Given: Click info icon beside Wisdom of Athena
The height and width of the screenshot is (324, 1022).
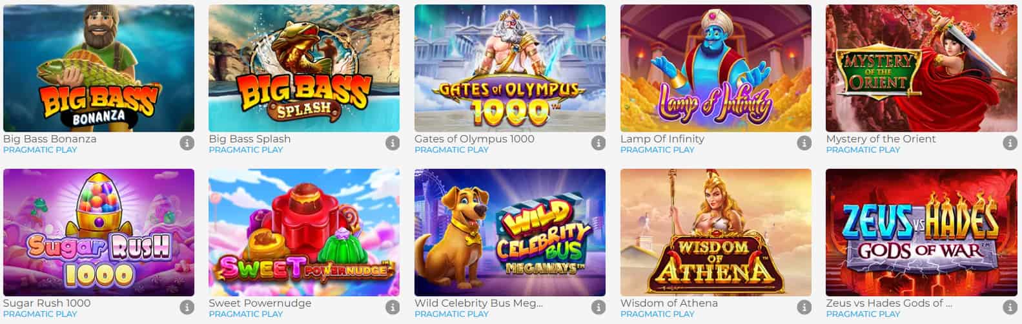Looking at the screenshot, I should [804, 307].
